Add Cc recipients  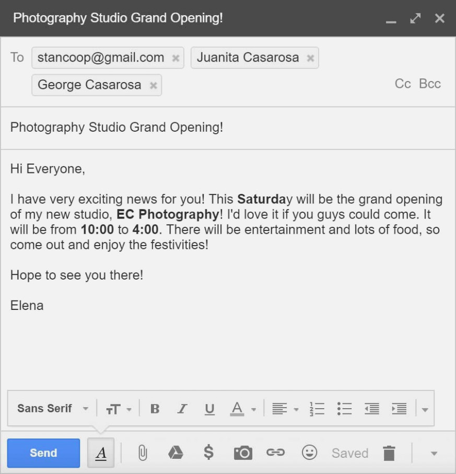click(402, 84)
